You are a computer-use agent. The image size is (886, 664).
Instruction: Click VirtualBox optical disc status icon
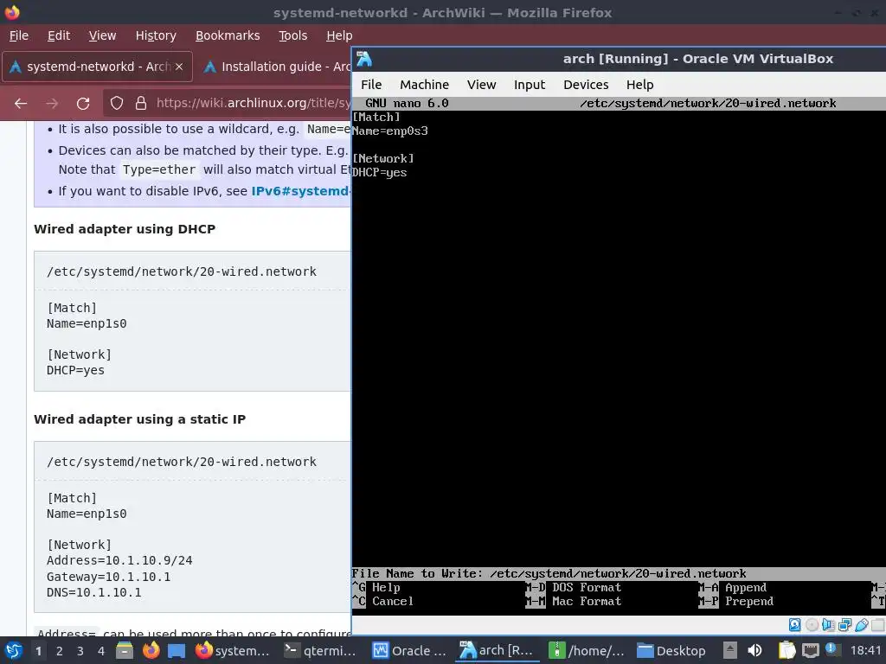812,624
